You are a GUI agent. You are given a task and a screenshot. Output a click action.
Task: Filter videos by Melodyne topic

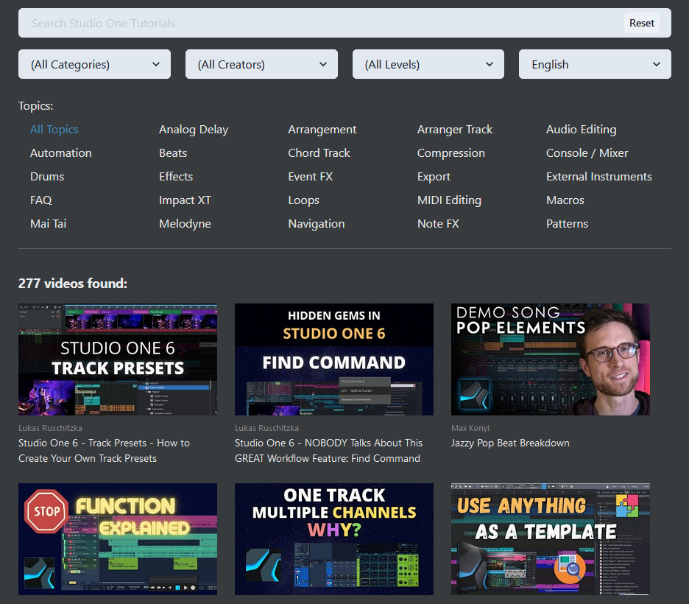pos(185,223)
